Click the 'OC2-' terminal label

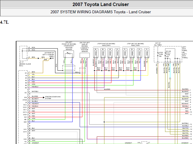point(25,105)
